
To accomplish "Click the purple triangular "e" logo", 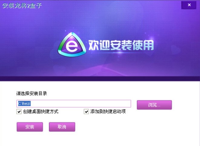I will pyautogui.click(x=72, y=45).
